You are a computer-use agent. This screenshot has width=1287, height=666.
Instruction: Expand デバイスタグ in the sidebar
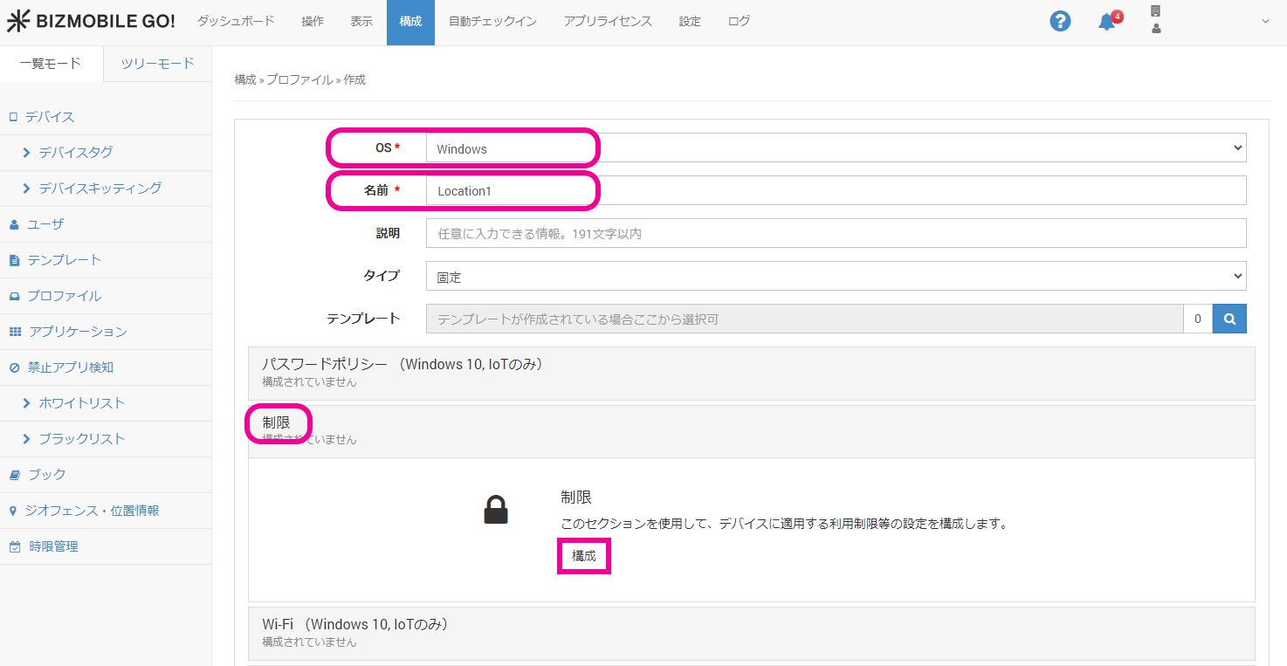click(x=75, y=153)
